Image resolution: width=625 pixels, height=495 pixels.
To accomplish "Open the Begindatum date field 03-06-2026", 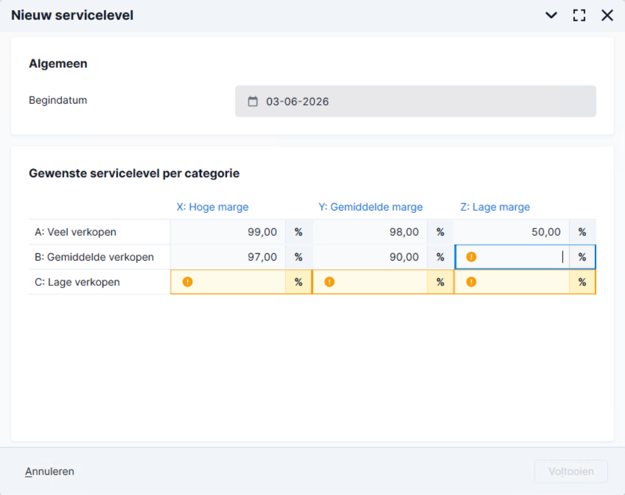I will pyautogui.click(x=415, y=101).
